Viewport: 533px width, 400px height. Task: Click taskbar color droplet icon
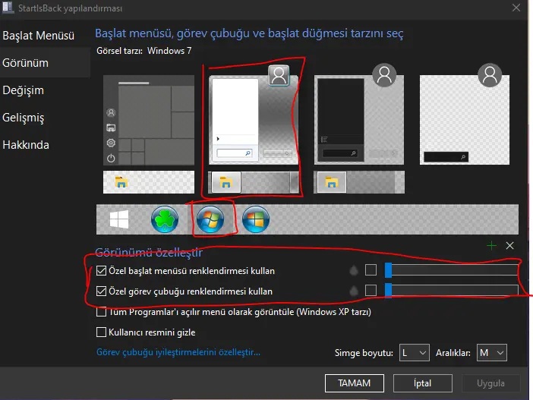[x=354, y=291]
